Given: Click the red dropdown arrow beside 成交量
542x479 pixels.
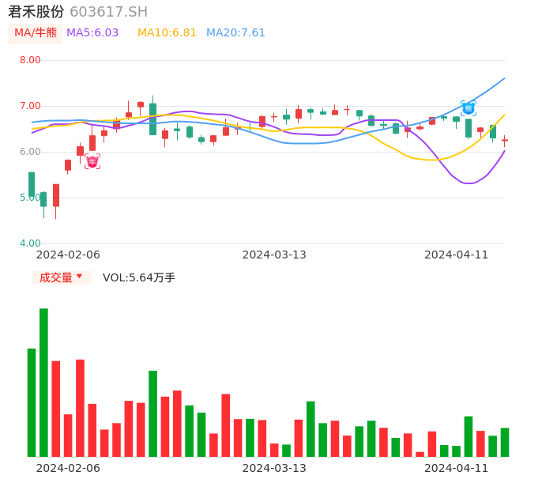Looking at the screenshot, I should [79, 277].
